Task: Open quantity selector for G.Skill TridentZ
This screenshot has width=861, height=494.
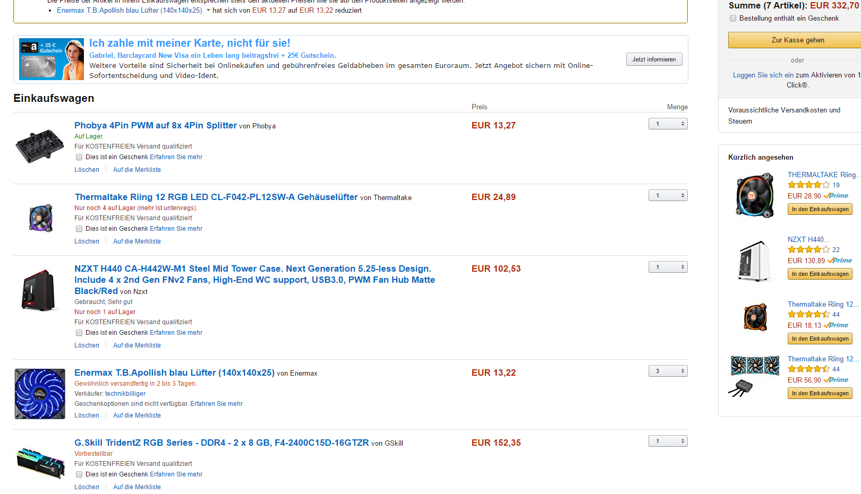Action: click(668, 441)
